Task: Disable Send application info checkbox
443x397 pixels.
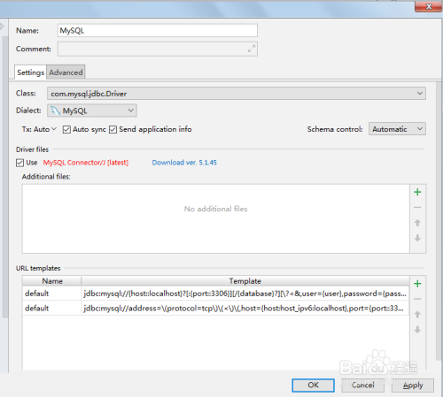Action: 113,129
